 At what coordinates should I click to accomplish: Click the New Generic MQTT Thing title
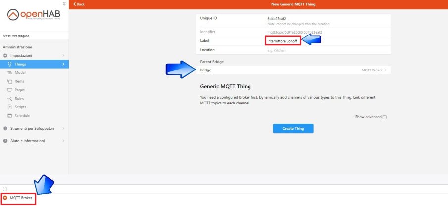pos(293,4)
